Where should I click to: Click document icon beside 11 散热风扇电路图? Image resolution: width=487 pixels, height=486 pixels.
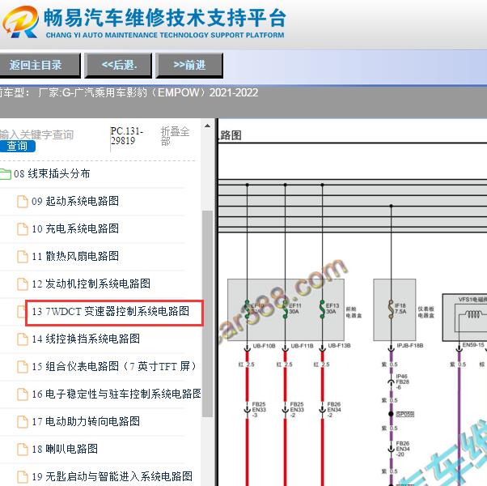tap(23, 257)
